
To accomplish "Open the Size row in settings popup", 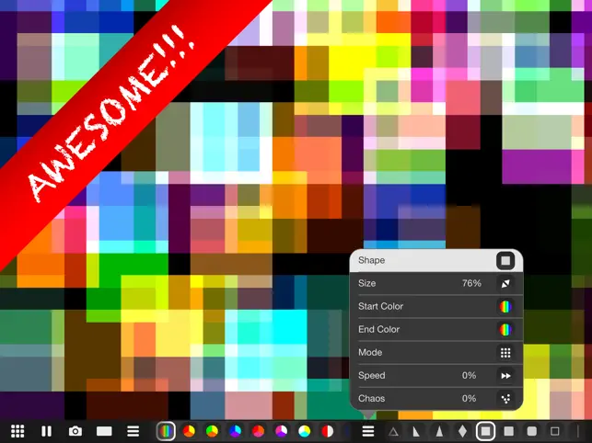I will (x=436, y=283).
